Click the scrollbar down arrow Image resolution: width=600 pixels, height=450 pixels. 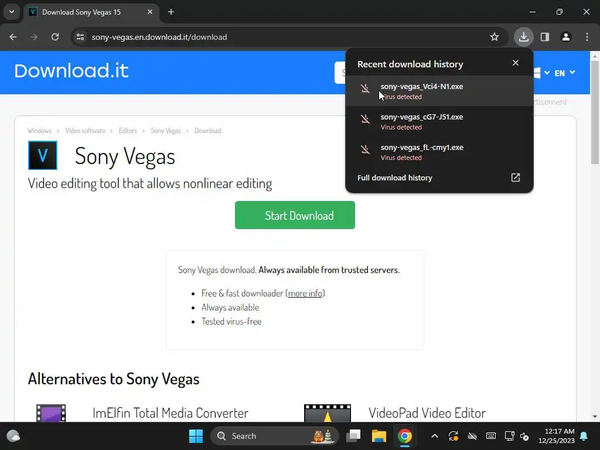click(x=595, y=417)
